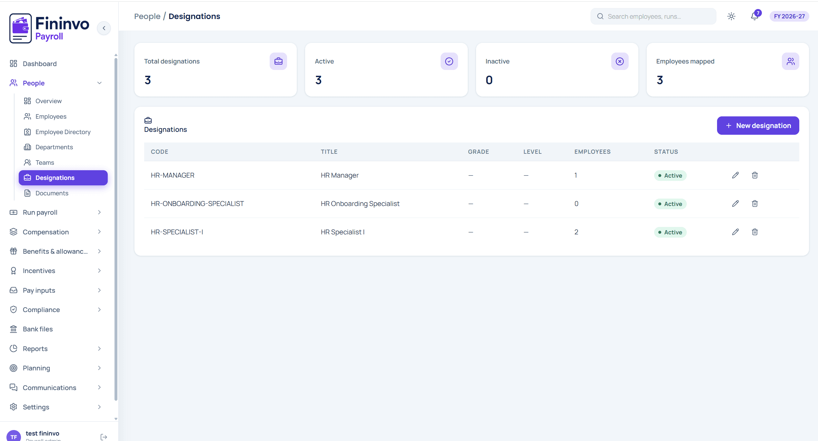Click the check-circle icon in Active card
The image size is (818, 441).
449,61
